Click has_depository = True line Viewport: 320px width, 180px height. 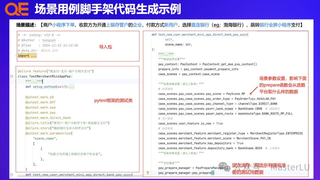(201, 143)
